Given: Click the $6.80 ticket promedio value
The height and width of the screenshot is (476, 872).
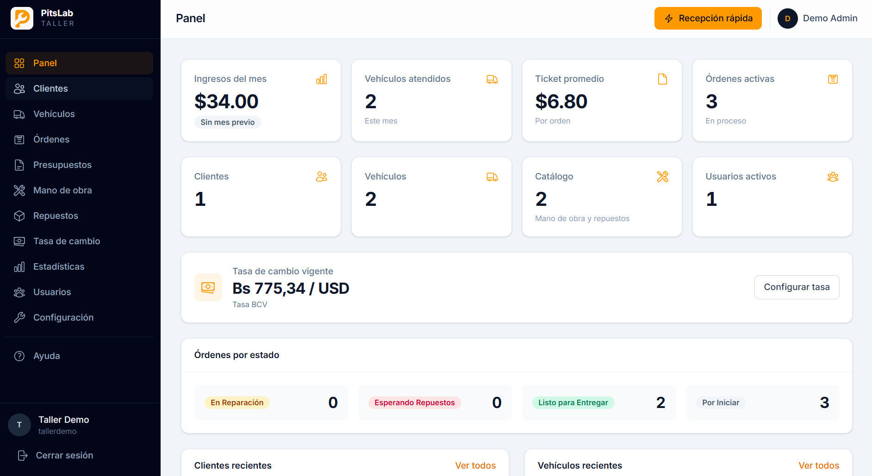Looking at the screenshot, I should [561, 101].
